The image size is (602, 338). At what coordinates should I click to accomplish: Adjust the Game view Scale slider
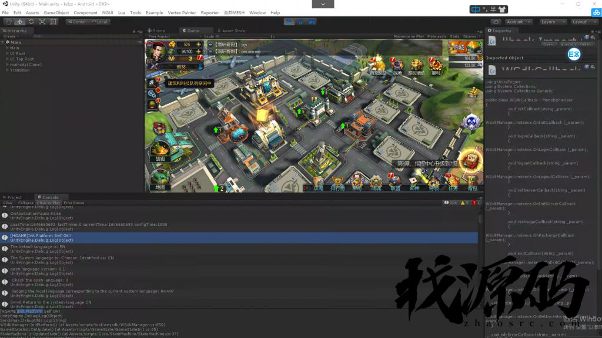(242, 36)
